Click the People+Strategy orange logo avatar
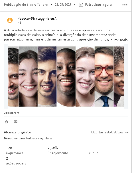This screenshot has height=173, width=132. (10, 20)
